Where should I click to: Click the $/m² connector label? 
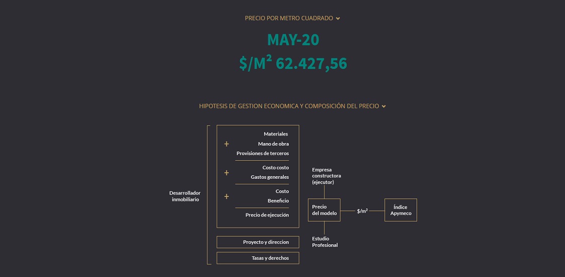pos(362,211)
